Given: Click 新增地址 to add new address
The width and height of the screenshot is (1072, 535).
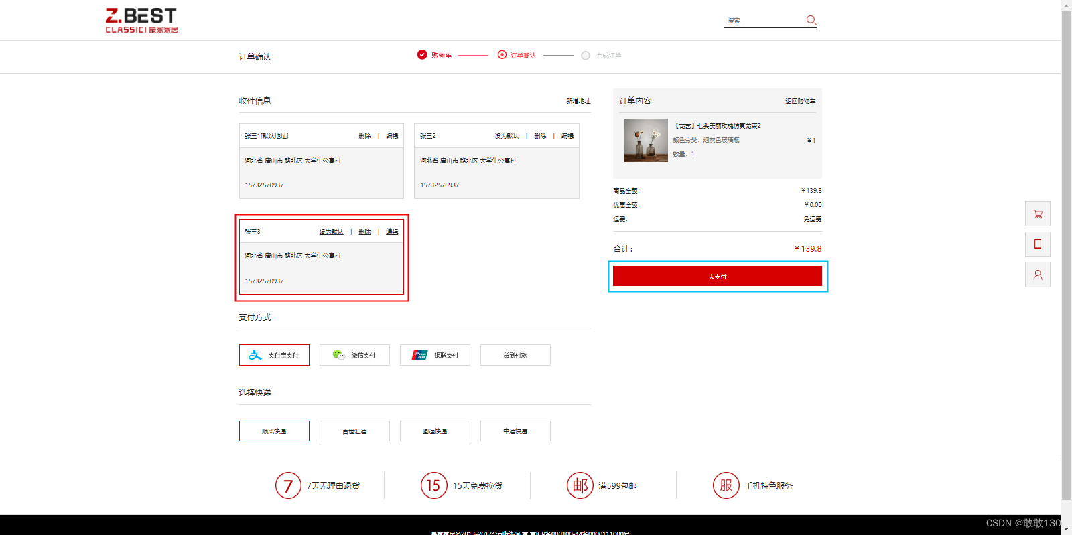Looking at the screenshot, I should pyautogui.click(x=578, y=101).
